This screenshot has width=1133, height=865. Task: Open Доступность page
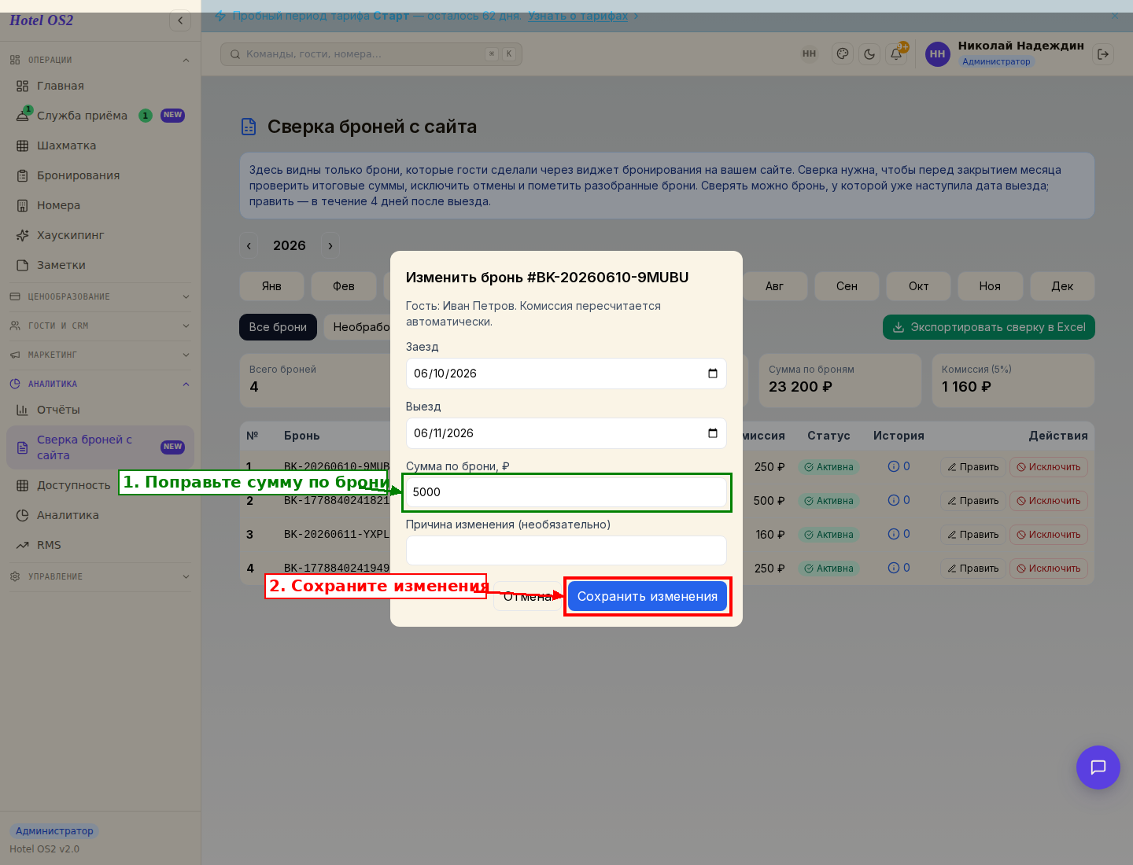click(x=101, y=485)
